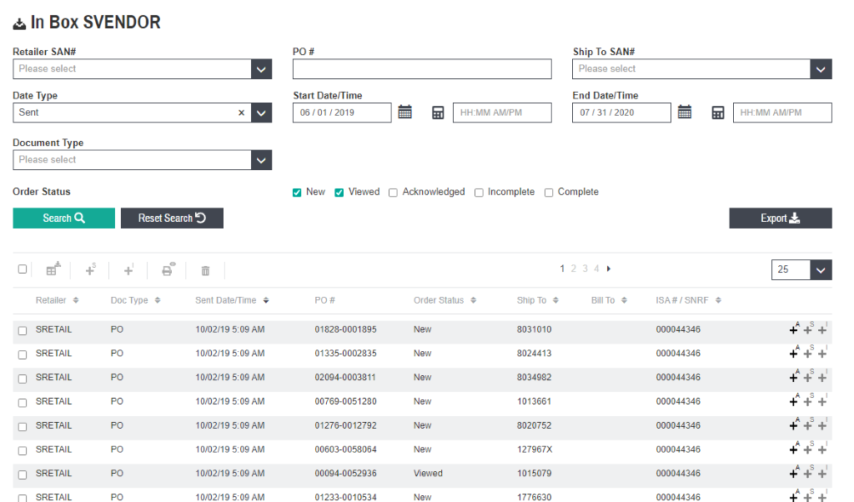This screenshot has height=502, width=854.
Task: Open the Start Date calendar picker
Action: click(x=404, y=113)
